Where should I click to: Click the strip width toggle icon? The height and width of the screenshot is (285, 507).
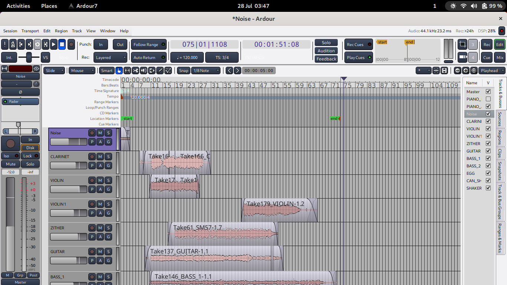pyautogui.click(x=4, y=69)
